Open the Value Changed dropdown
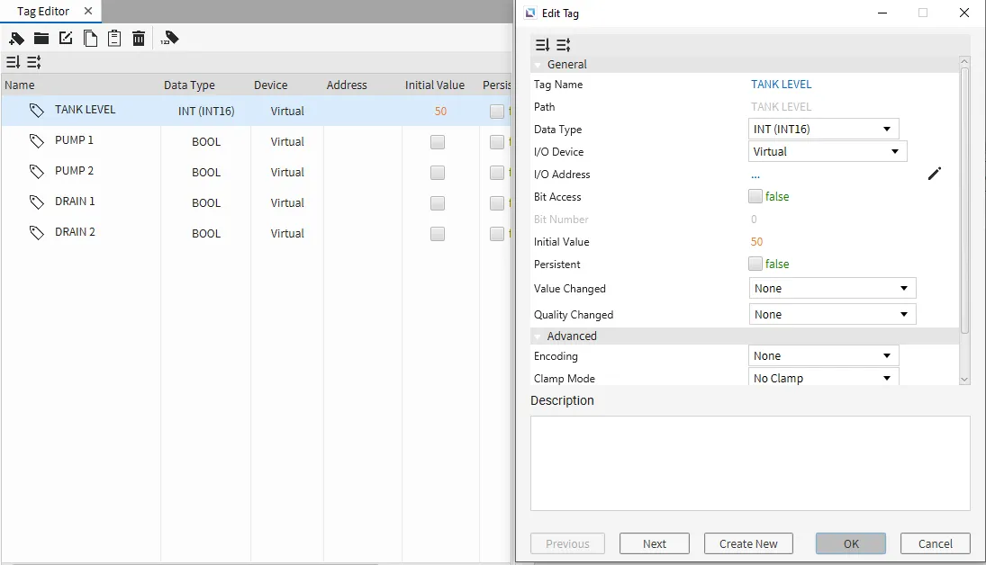The image size is (986, 565). click(x=832, y=289)
